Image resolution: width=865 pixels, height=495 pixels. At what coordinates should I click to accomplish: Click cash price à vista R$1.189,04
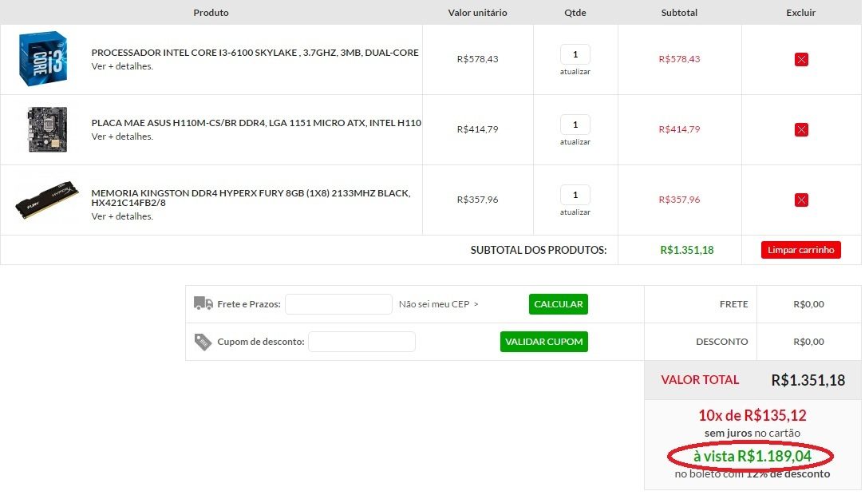click(752, 456)
